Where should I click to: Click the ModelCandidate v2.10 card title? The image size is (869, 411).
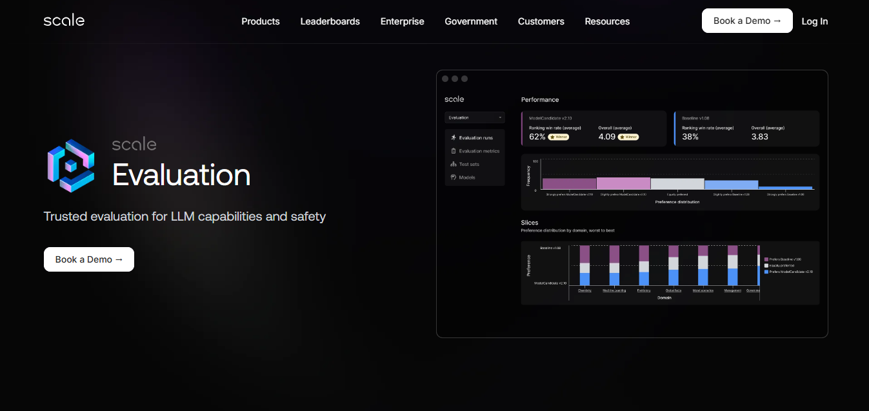point(550,118)
